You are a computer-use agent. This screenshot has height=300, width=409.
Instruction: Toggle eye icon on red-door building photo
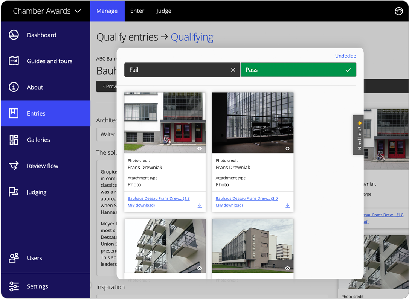200,149
